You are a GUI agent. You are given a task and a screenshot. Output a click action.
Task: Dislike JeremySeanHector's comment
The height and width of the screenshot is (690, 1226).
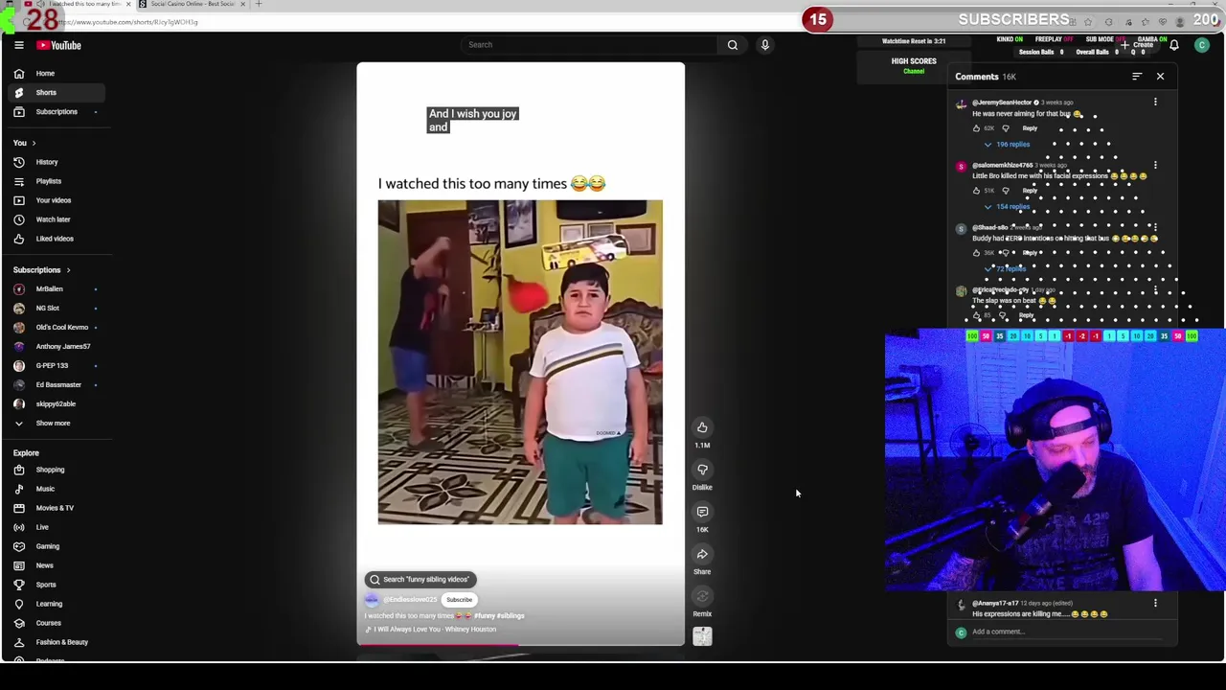pyautogui.click(x=1005, y=128)
